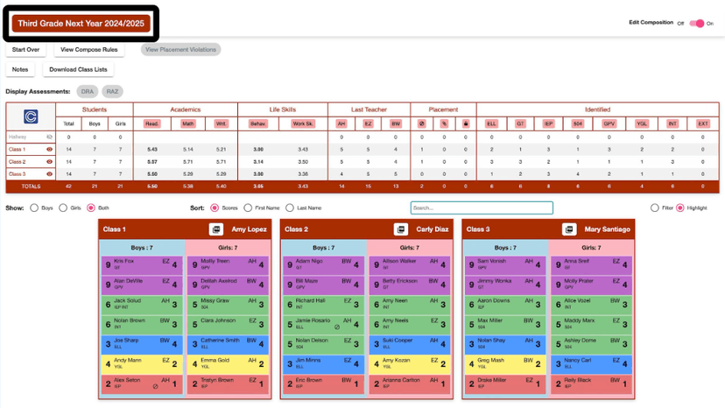The image size is (725, 408).
Task: Click the Writ. academics column chip
Action: [x=221, y=123]
